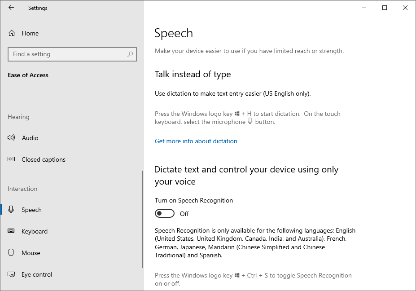Click the Speech microphone icon
Image resolution: width=416 pixels, height=291 pixels.
11,209
